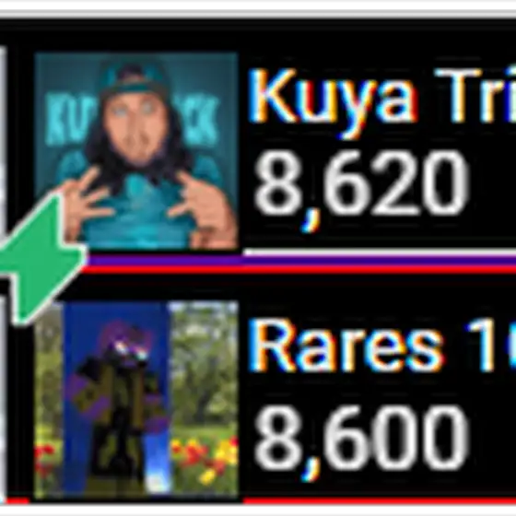516x516 pixels.
Task: Open the Kuya Tri channel avatar
Action: point(136,151)
